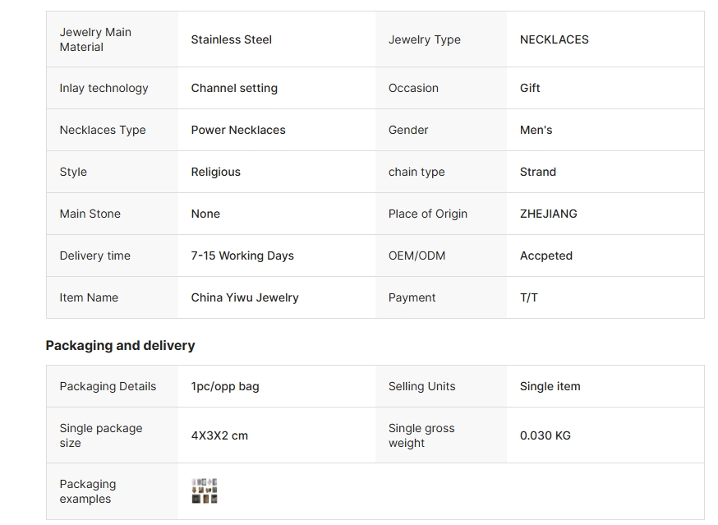Screen dimensions: 718x525
Task: Click the Accpeted OEM/ODM value
Action: [x=545, y=256]
